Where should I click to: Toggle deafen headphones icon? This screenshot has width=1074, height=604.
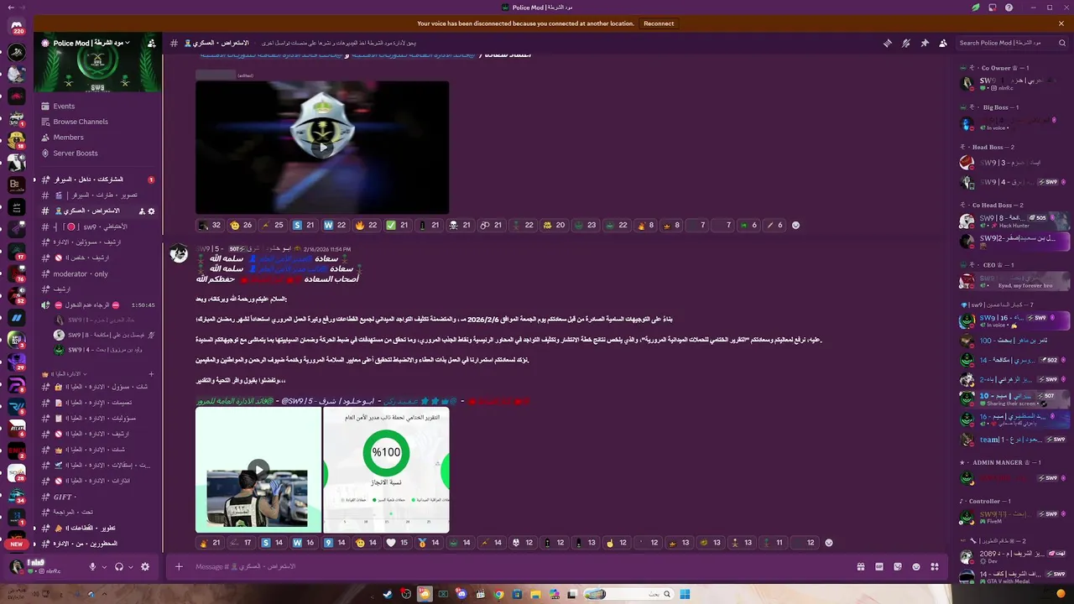119,567
